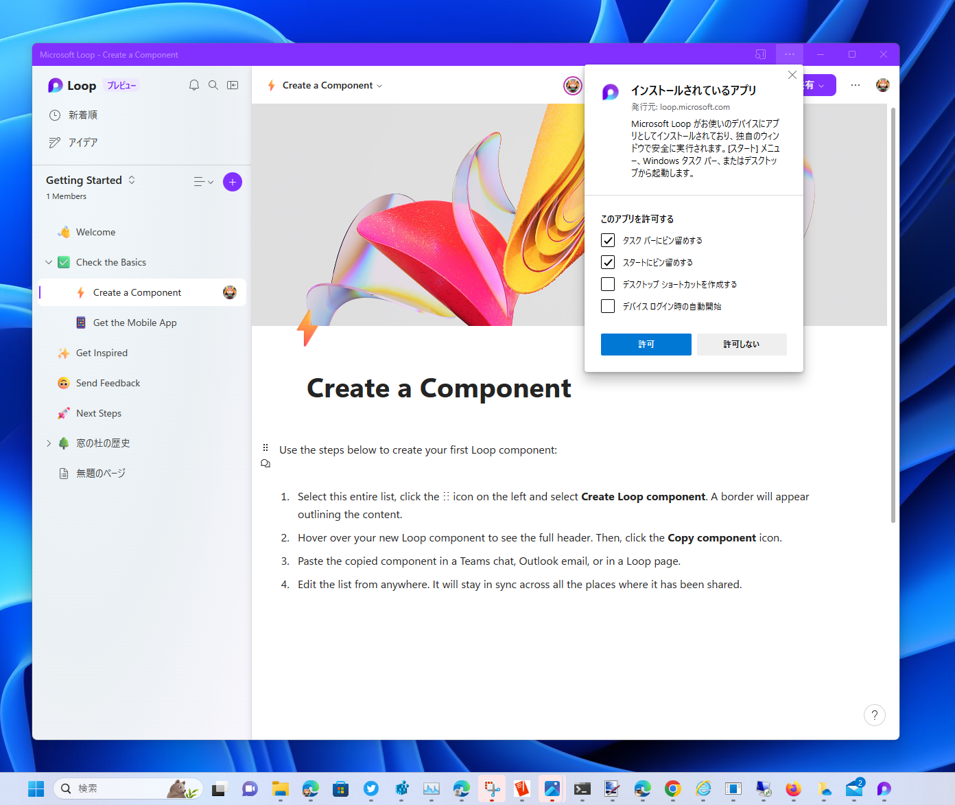955x805 pixels.
Task: Enable デスクトップショートカットを作成する
Action: (x=608, y=284)
